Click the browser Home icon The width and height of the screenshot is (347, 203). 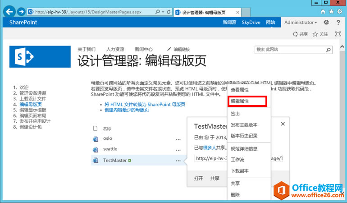(x=323, y=12)
